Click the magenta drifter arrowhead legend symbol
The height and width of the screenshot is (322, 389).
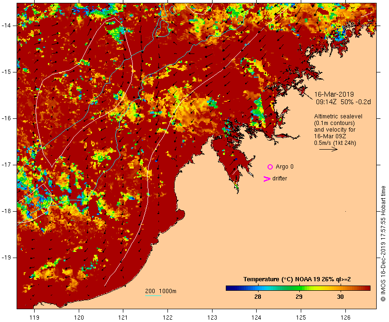pos(267,179)
